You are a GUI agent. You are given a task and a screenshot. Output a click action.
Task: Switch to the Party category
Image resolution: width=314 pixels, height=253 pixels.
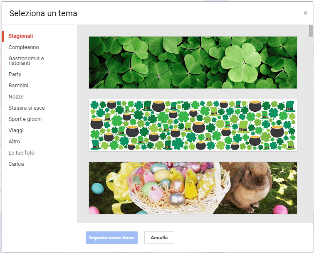tap(15, 74)
